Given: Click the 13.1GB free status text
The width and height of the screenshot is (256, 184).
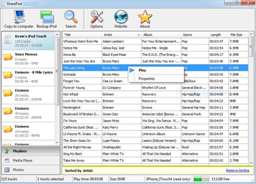Looking at the screenshot, I should 220,179.
